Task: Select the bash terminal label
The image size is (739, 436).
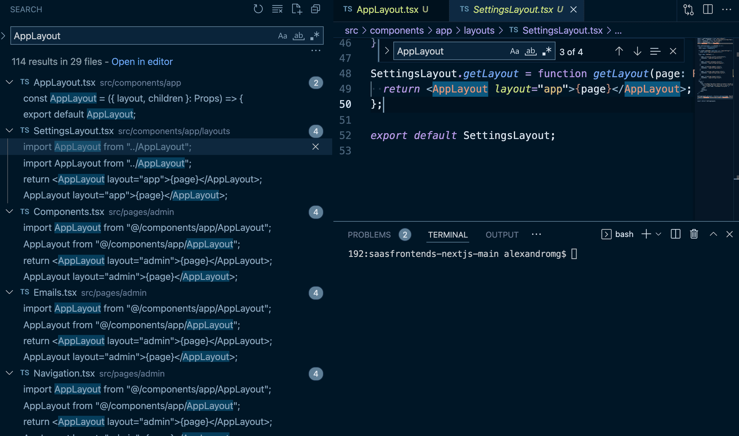Action: 624,234
